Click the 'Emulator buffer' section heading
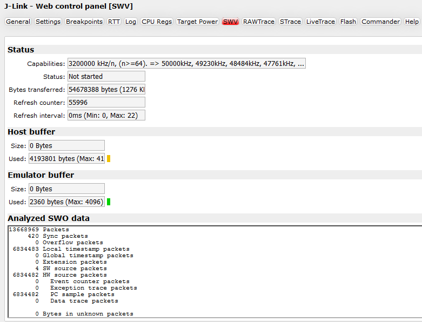Viewport: 422px width, 322px height. coord(41,175)
